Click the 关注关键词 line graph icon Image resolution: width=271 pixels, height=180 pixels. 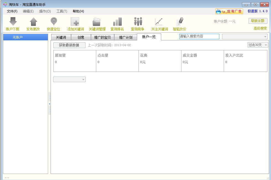[x=159, y=22]
